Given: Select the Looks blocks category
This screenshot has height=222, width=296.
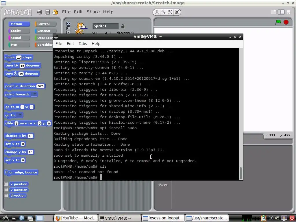Looking at the screenshot, I should click(x=19, y=31).
